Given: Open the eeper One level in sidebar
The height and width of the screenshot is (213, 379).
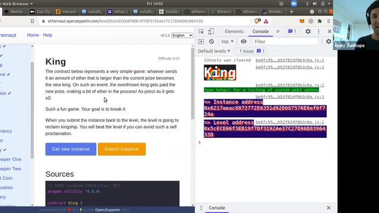Looking at the screenshot, I should [x=11, y=159].
